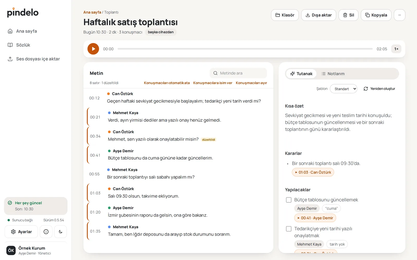The width and height of the screenshot is (417, 260).
Task: Open the Şablon Standart dropdown
Action: 344,89
